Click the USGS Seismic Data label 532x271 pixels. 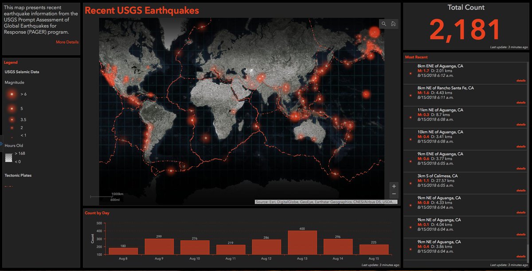22,72
